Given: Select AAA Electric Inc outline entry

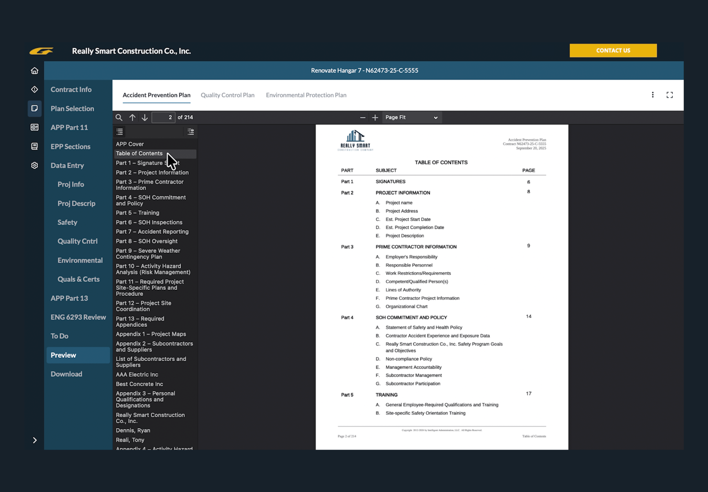Looking at the screenshot, I should pyautogui.click(x=137, y=374).
